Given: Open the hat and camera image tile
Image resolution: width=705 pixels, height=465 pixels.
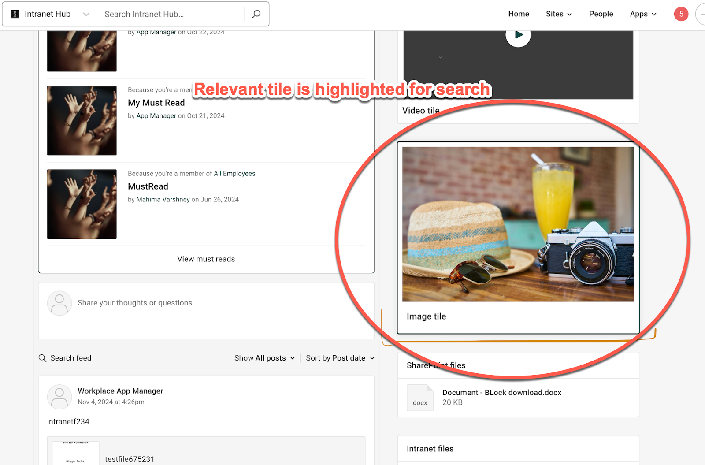Looking at the screenshot, I should tap(518, 224).
